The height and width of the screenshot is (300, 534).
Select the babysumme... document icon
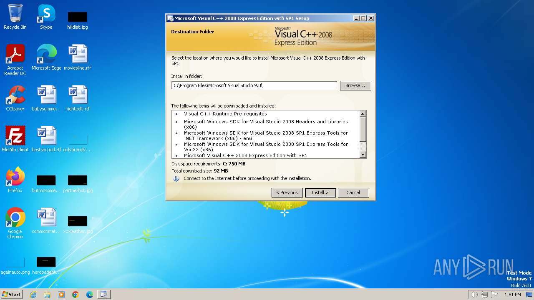click(x=46, y=98)
